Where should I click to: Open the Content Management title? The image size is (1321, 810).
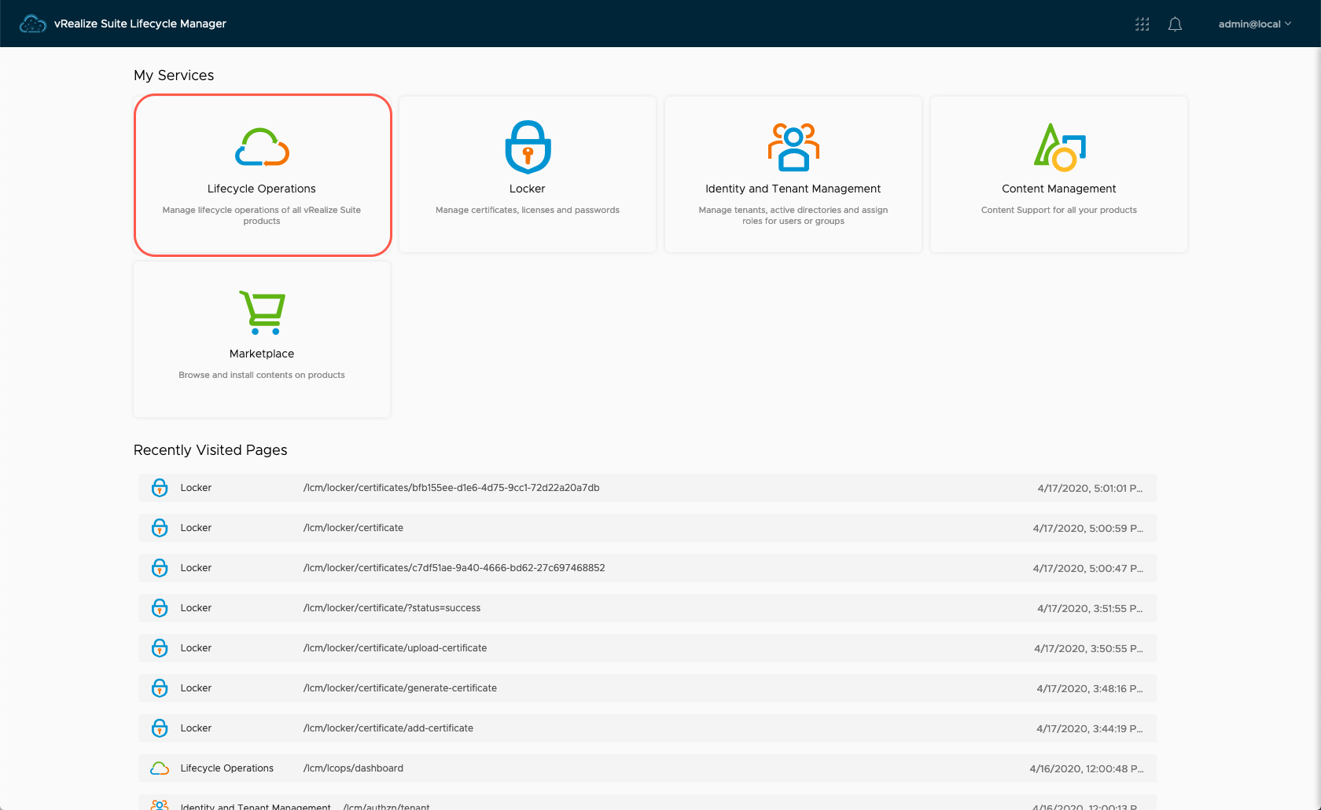pos(1058,189)
